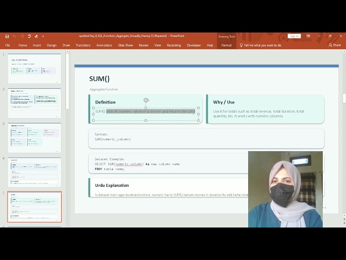Click the Save icon in quick access toolbar

[7, 36]
